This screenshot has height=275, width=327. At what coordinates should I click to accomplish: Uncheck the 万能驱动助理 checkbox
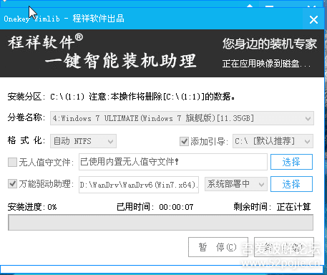[12, 184]
